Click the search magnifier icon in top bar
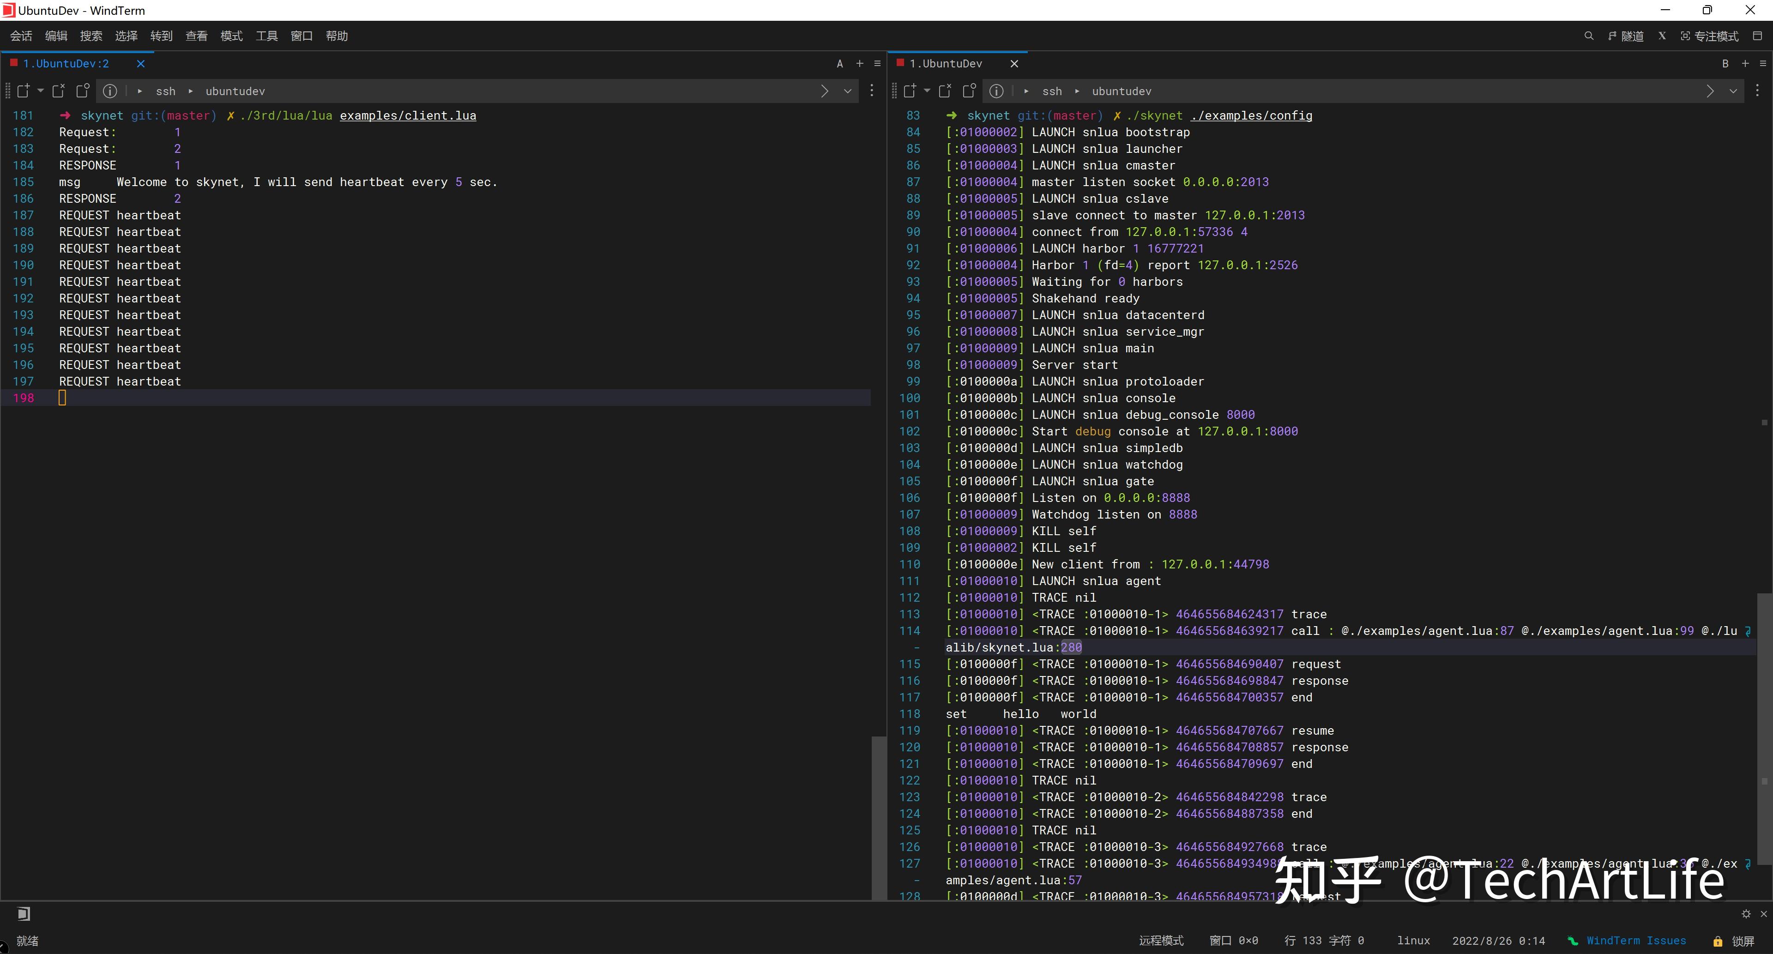This screenshot has width=1773, height=954. [x=1588, y=36]
